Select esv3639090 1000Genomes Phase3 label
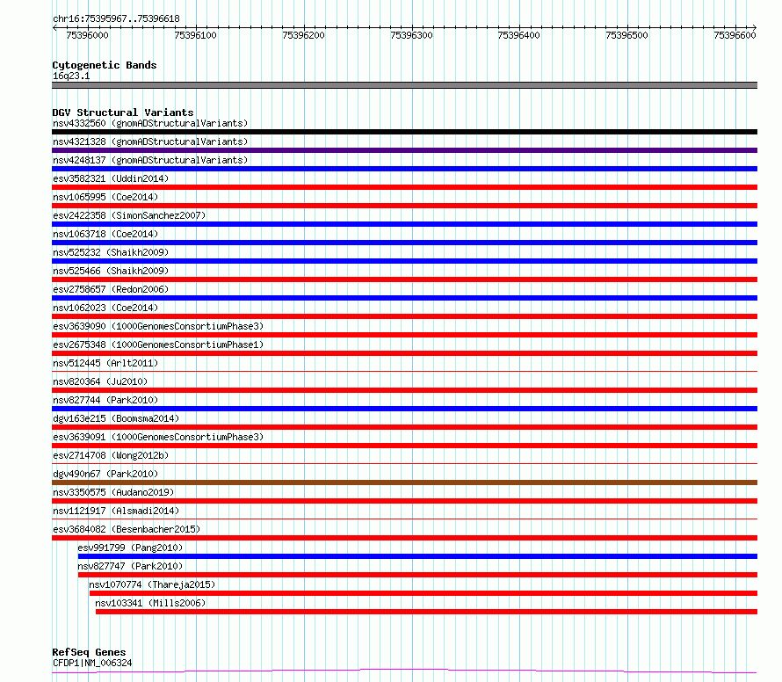The image size is (782, 682). [x=158, y=326]
